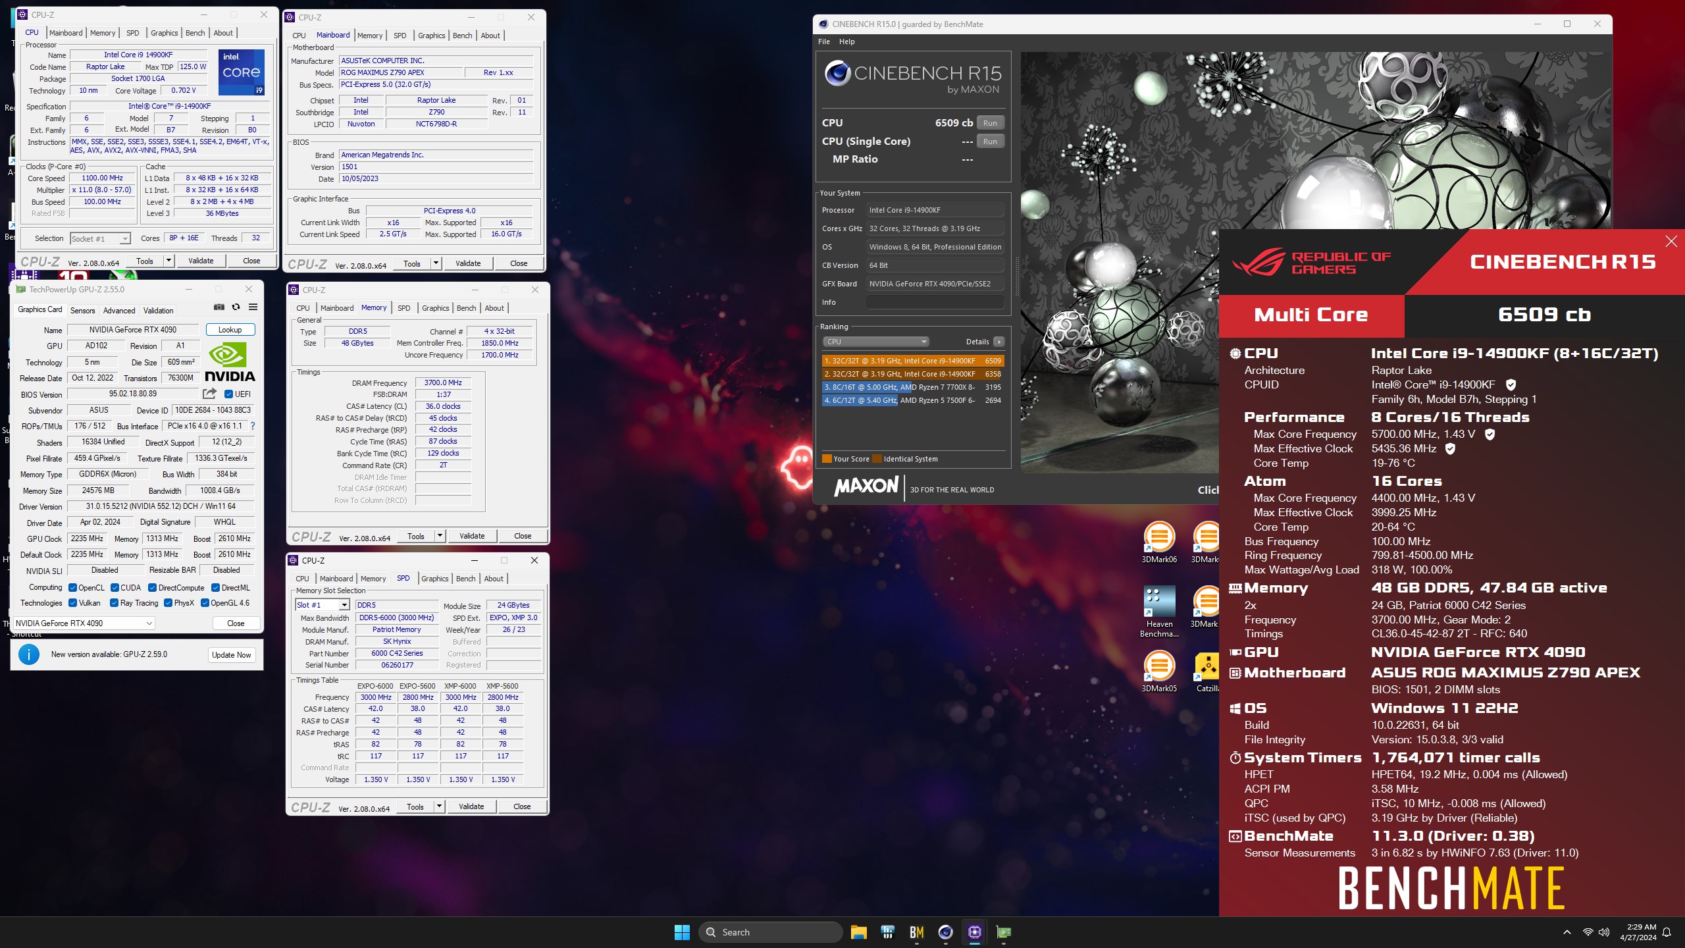1685x948 pixels.
Task: Click the Intel Core i9 logo in CPU-Z
Action: (x=242, y=72)
